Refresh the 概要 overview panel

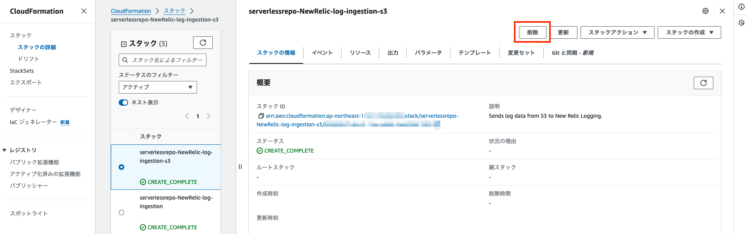click(703, 83)
